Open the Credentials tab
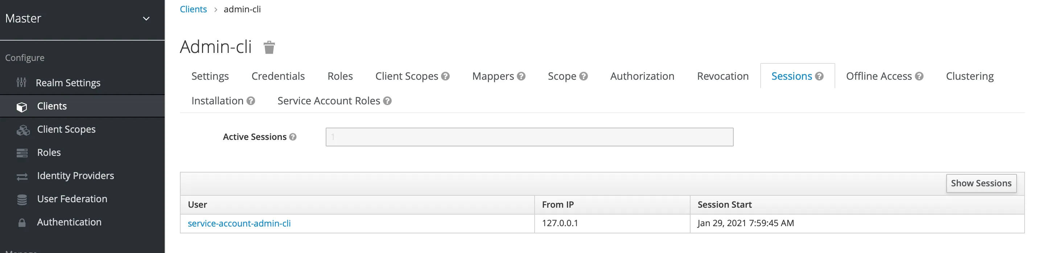This screenshot has width=1038, height=253. 278,76
